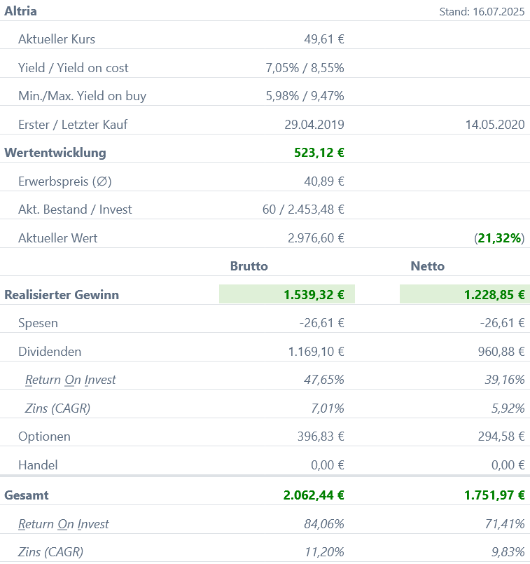Click the Spesen row label
Viewport: 530px width, 564px height.
point(38,324)
